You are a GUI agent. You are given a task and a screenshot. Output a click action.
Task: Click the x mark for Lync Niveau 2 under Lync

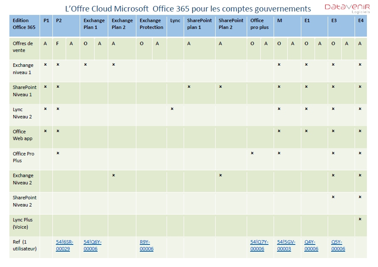coord(172,109)
